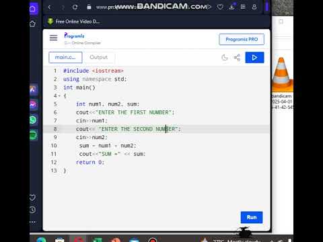Open Messenger from browser sidebar

click(x=33, y=105)
